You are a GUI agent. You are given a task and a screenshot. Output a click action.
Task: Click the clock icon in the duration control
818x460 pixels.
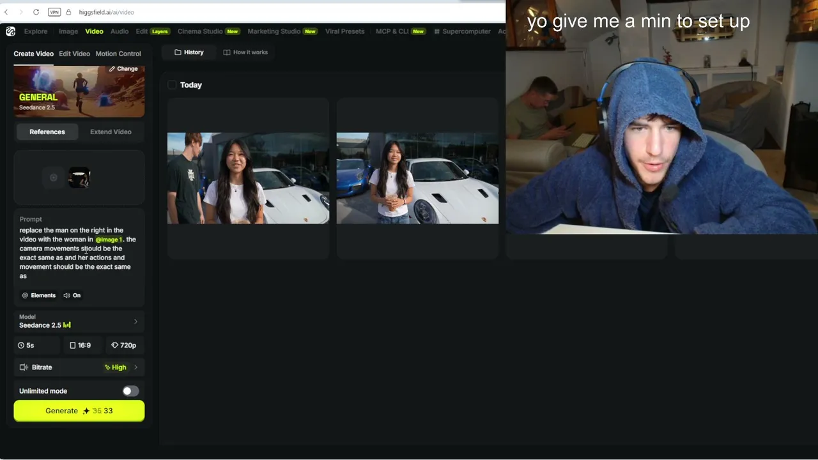21,345
